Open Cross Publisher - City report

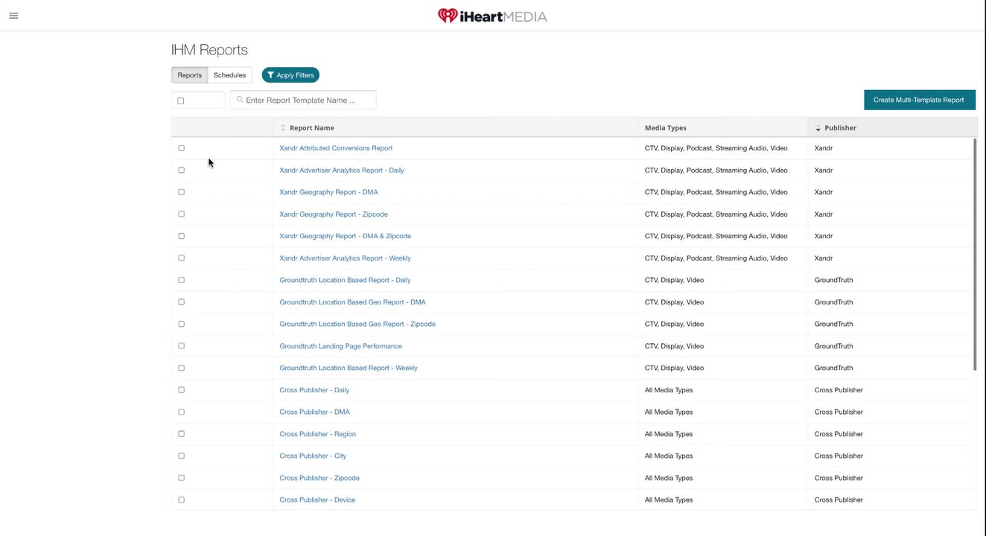click(x=313, y=456)
